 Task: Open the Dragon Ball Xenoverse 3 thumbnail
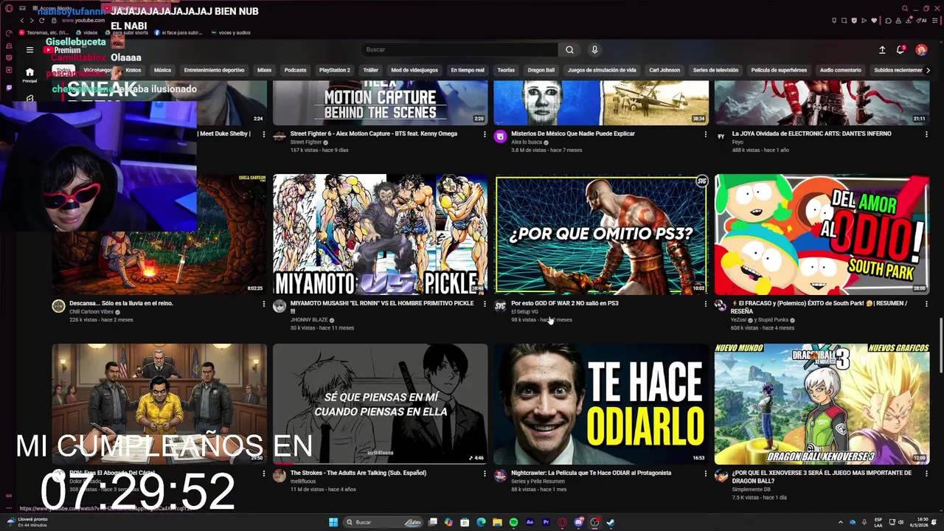[x=822, y=404]
